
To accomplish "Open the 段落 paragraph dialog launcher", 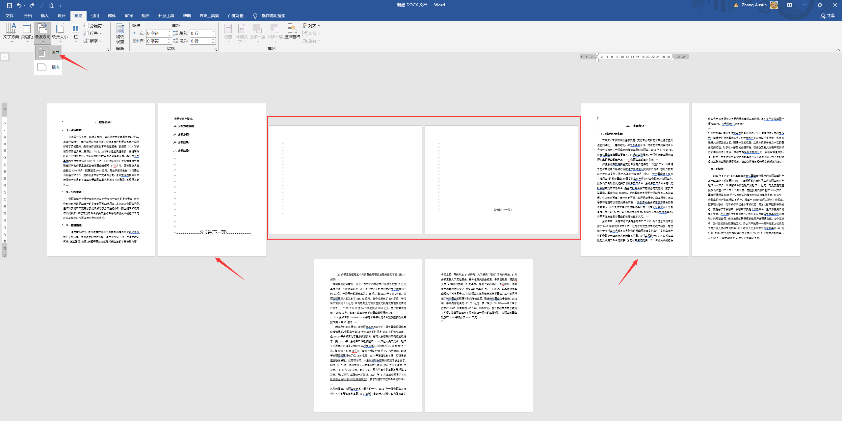I will tap(216, 49).
